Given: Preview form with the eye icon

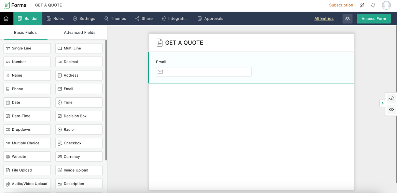Looking at the screenshot, I should (x=348, y=18).
